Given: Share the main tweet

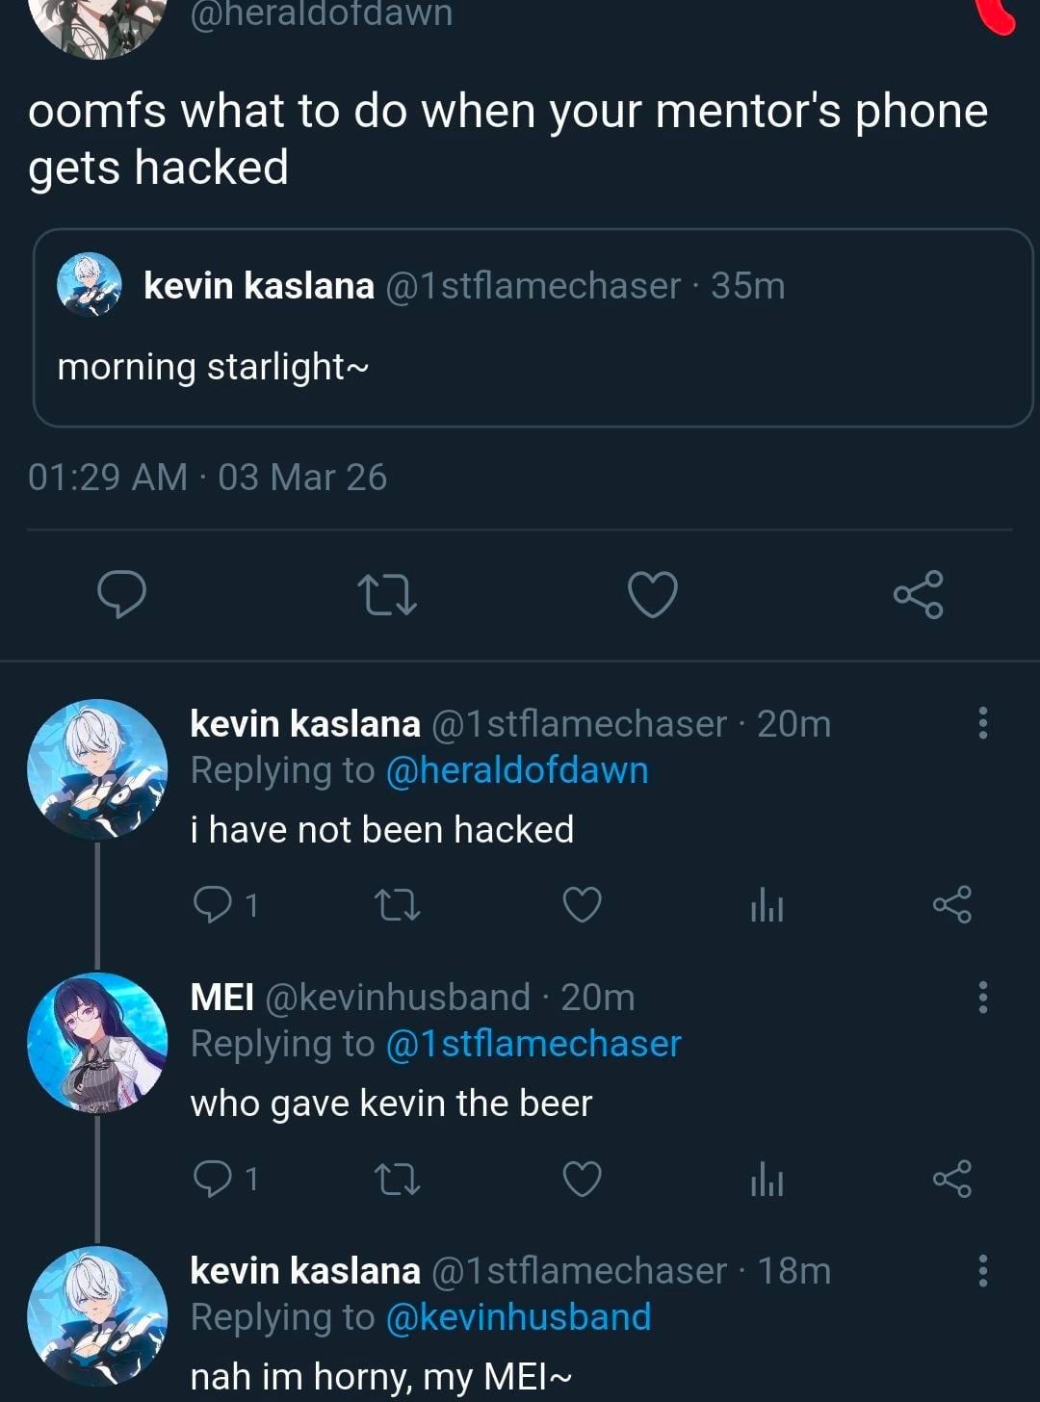Looking at the screenshot, I should [918, 594].
